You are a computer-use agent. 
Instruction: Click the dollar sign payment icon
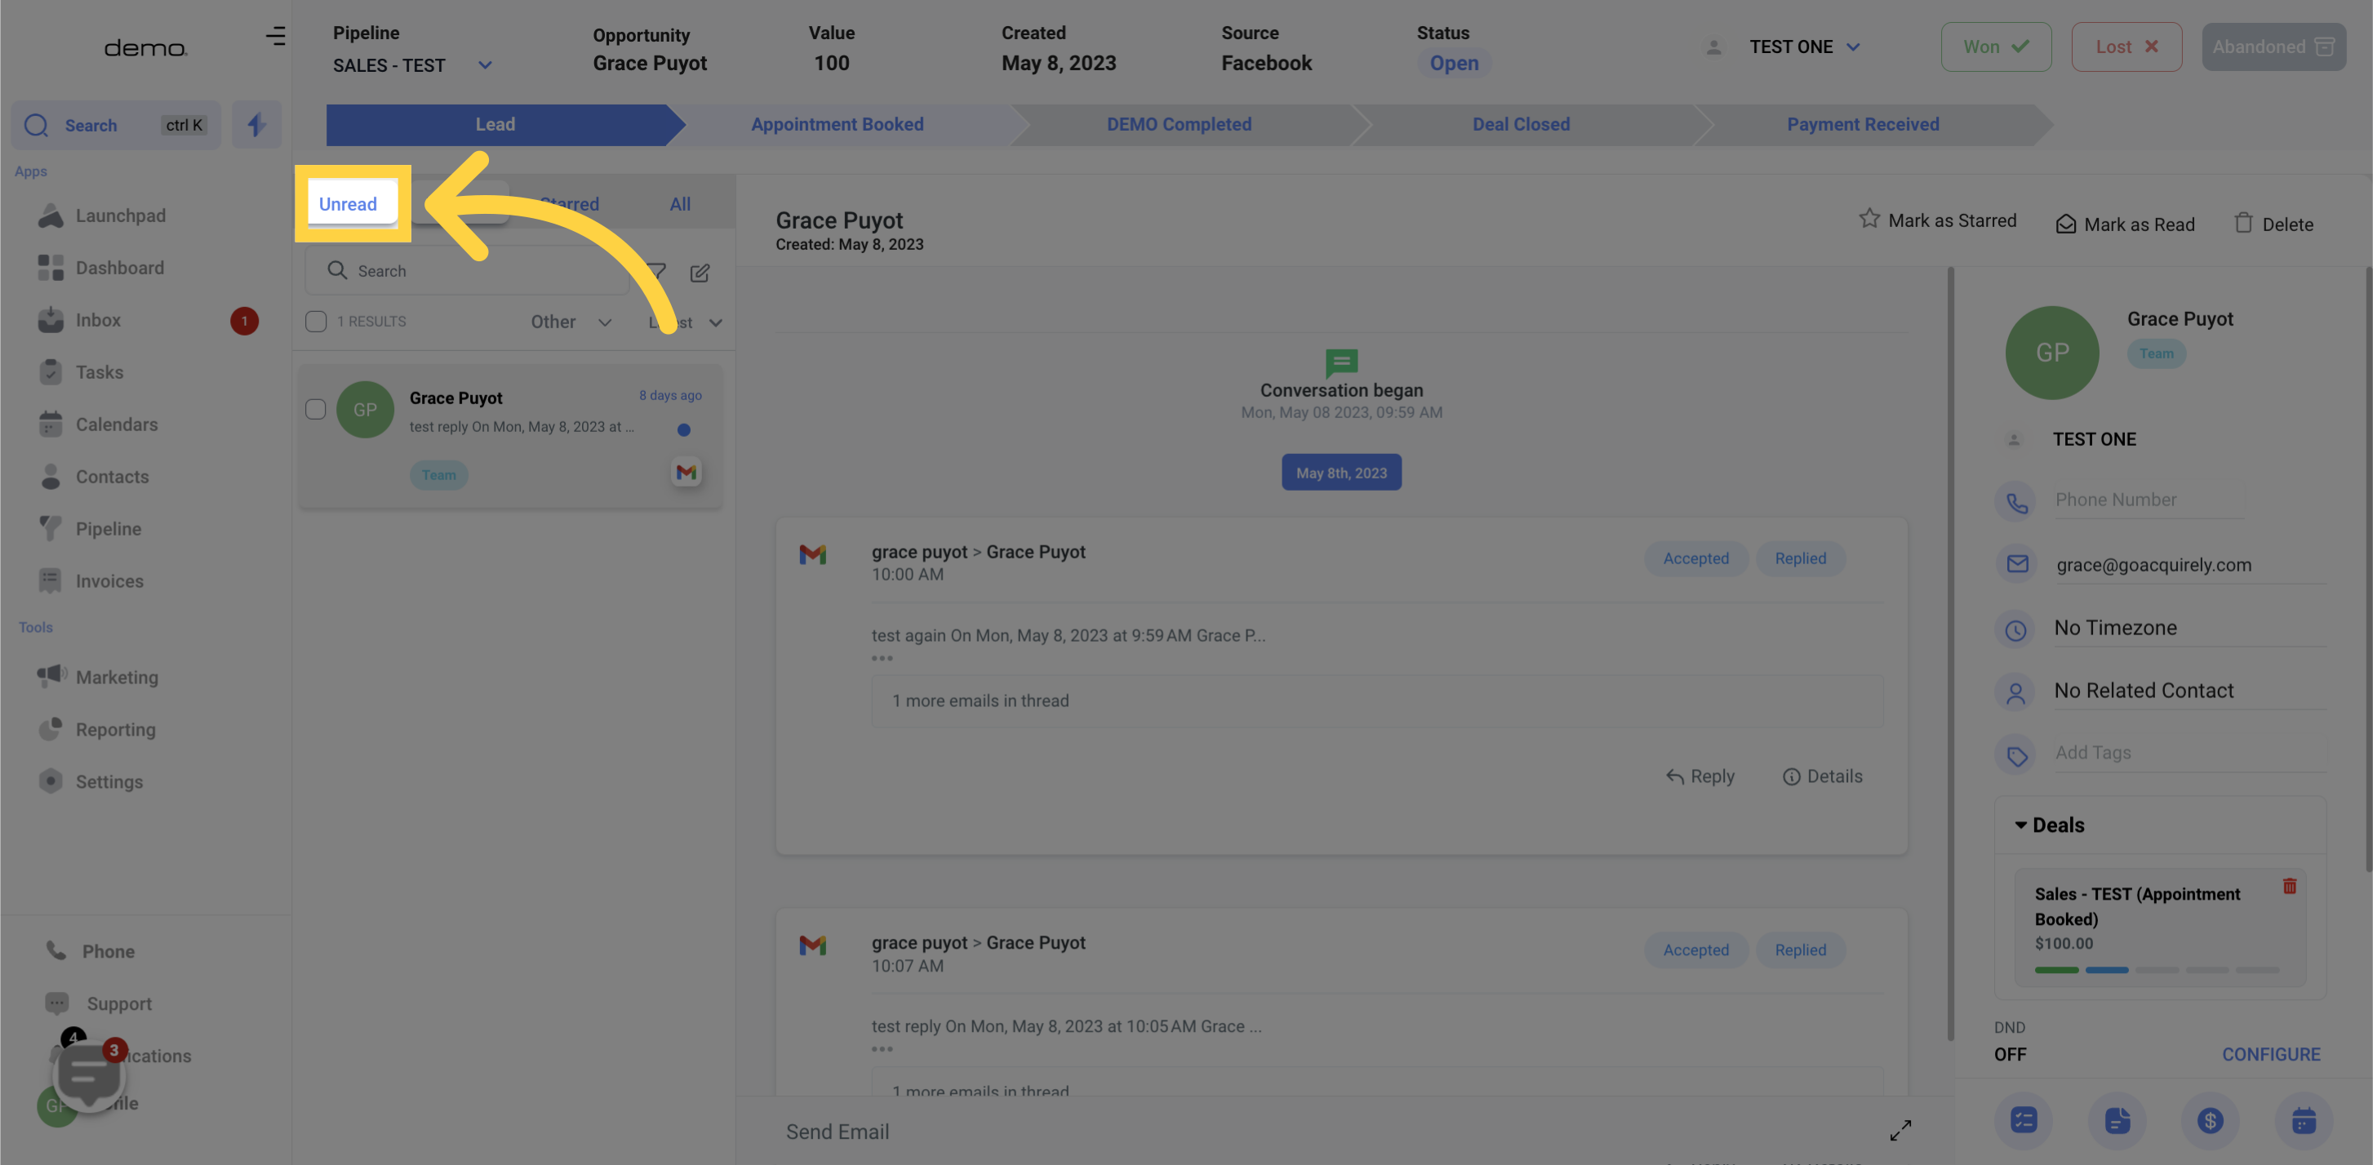(x=2209, y=1120)
